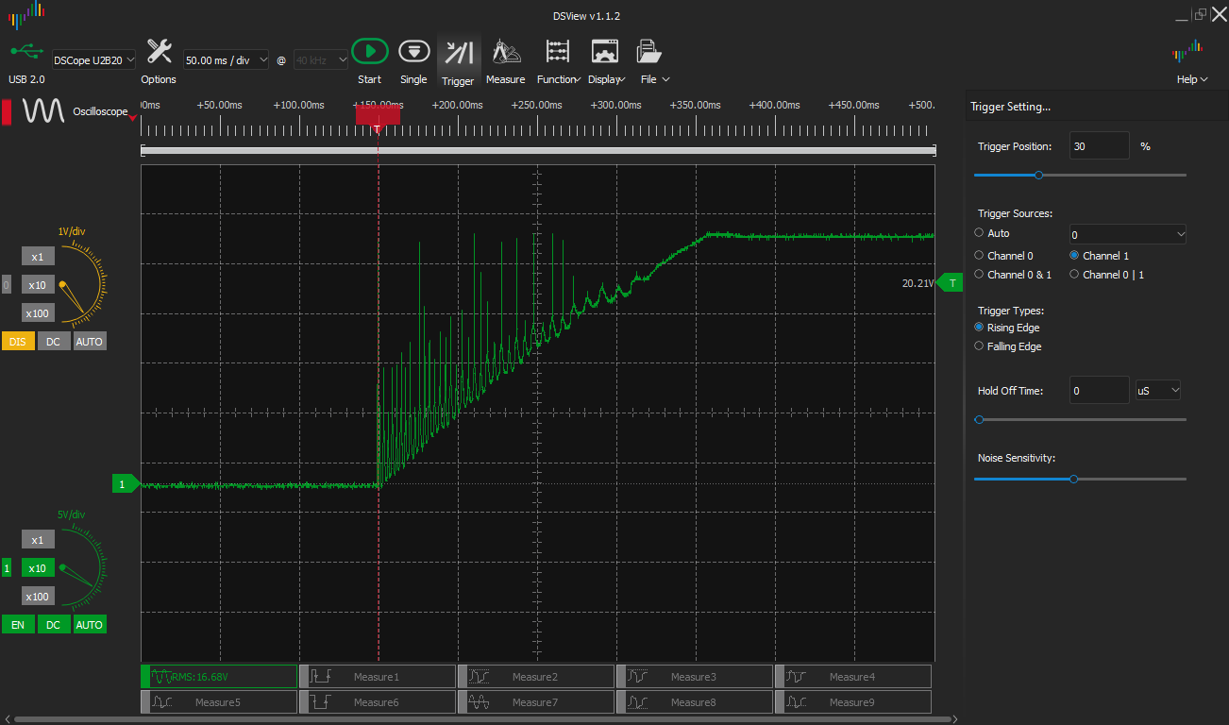1229x725 pixels.
Task: Click the channel 1 zero-level green marker
Action: click(x=126, y=484)
